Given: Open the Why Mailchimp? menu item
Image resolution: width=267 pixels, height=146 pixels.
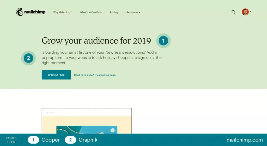Looking at the screenshot, I should point(62,12).
